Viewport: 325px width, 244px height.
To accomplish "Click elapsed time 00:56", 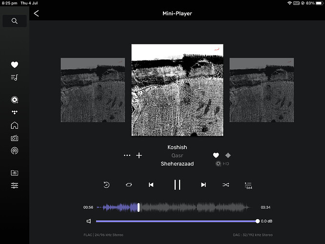I will point(88,207).
